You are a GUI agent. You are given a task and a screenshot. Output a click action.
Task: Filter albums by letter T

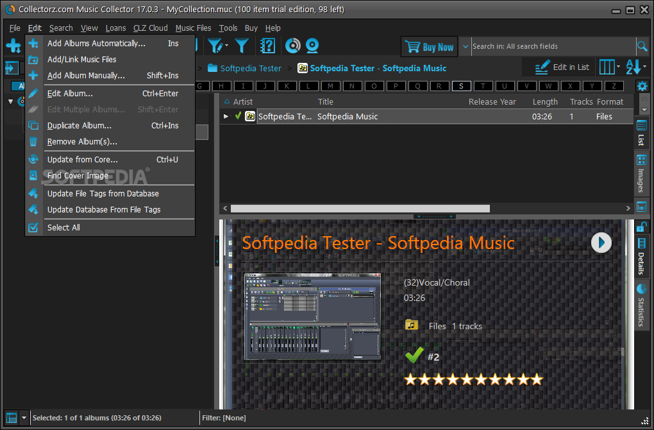(x=483, y=86)
